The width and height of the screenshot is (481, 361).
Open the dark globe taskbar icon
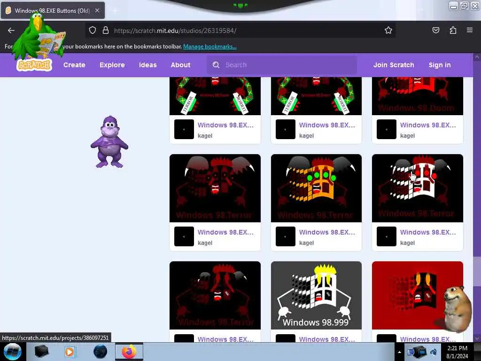pos(101,352)
